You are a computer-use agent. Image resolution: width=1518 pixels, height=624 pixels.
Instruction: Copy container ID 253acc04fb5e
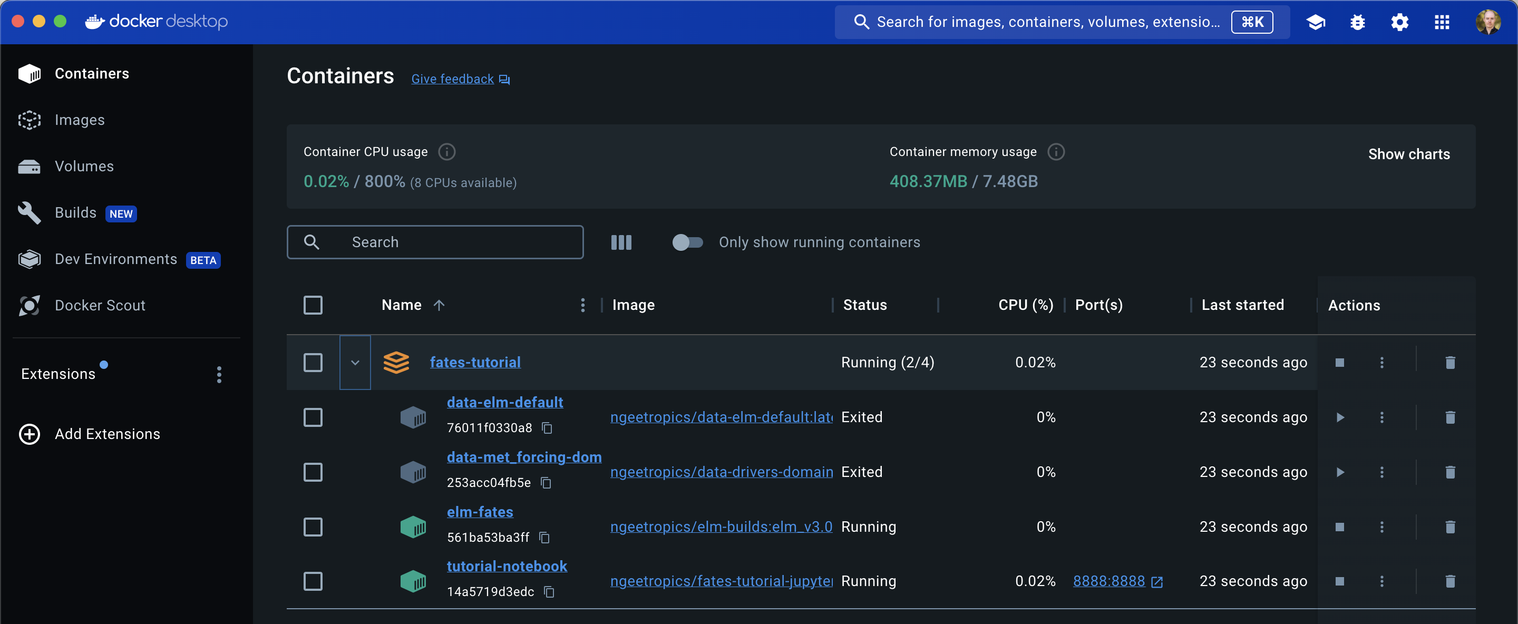coord(546,483)
